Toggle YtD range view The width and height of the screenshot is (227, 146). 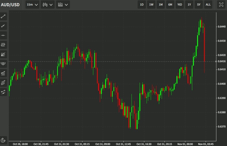[179, 5]
